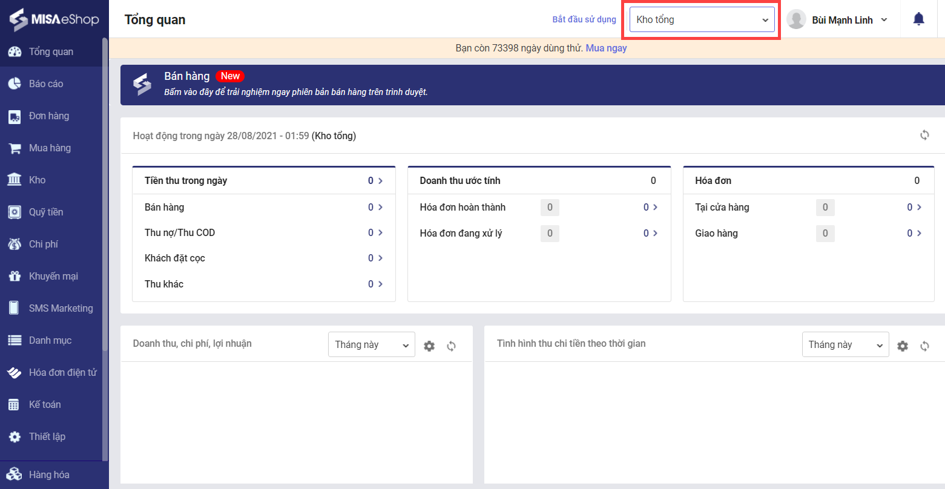Expand the Khách đặt cọc arrow
Viewport: 945px width, 489px height.
point(381,258)
